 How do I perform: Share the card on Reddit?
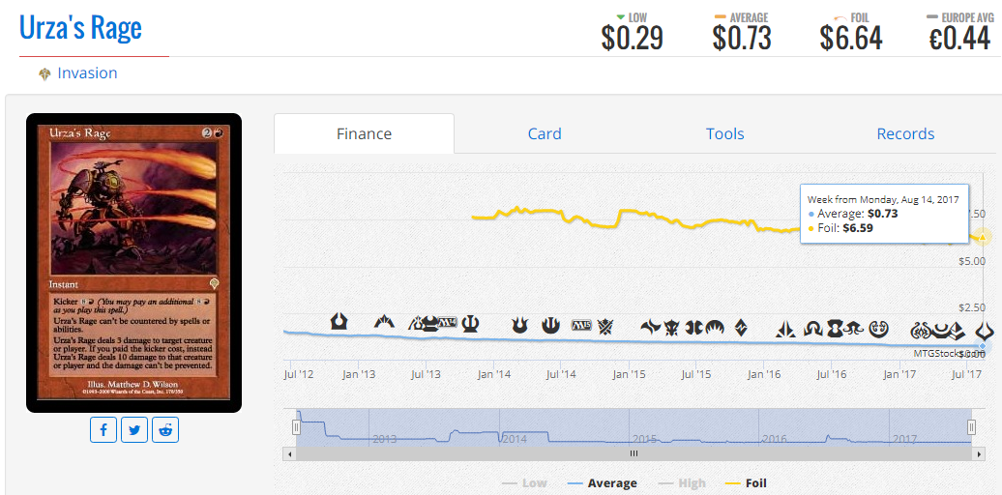(x=164, y=430)
